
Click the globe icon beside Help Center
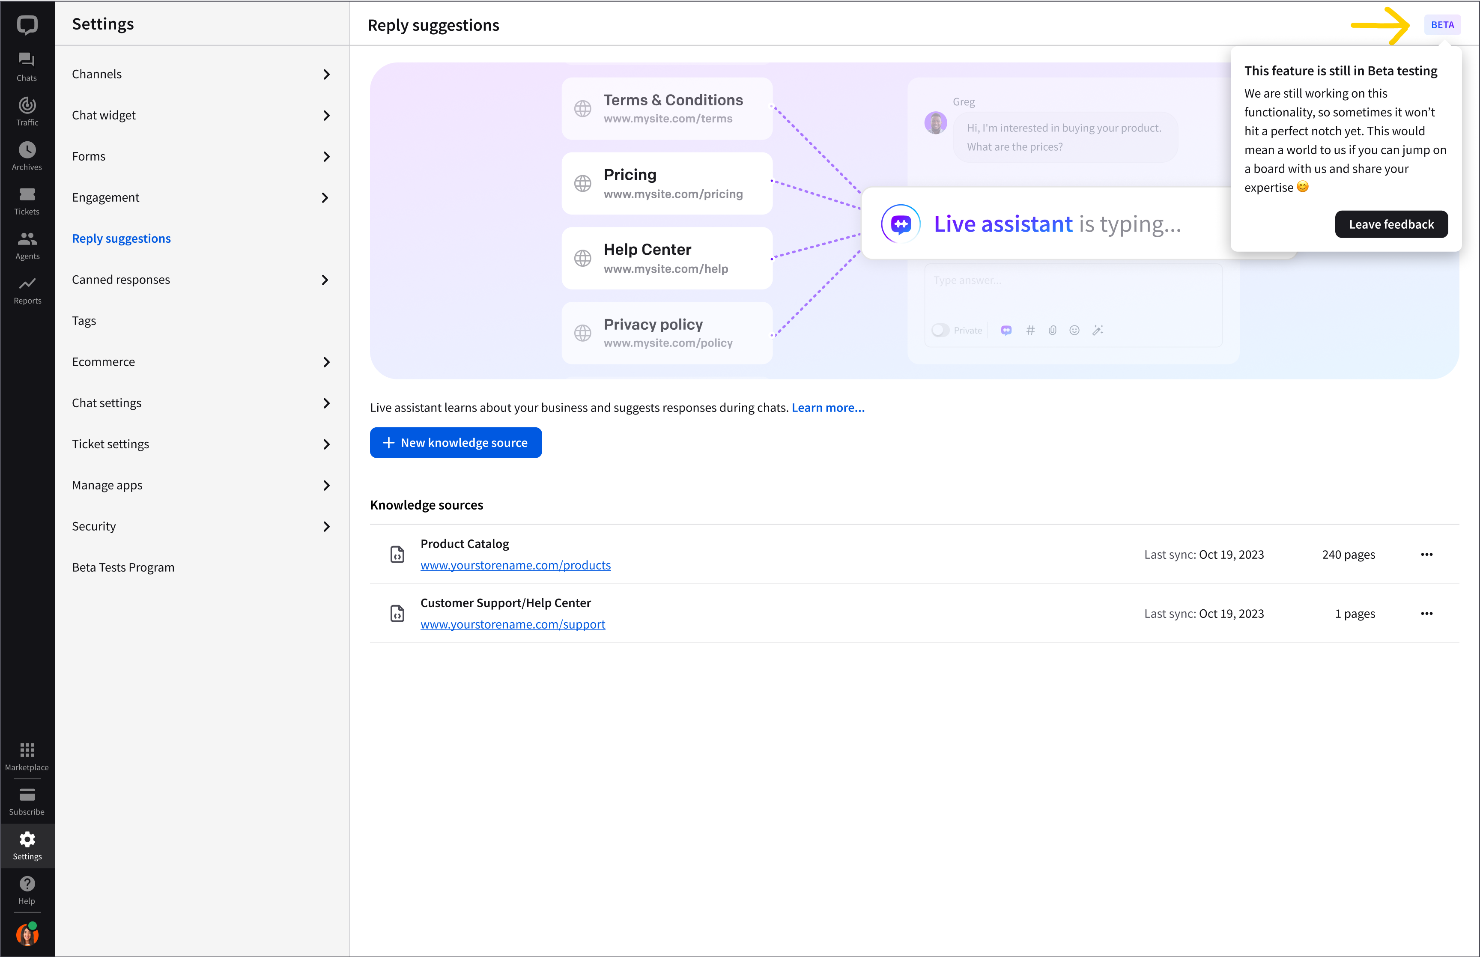click(x=582, y=258)
